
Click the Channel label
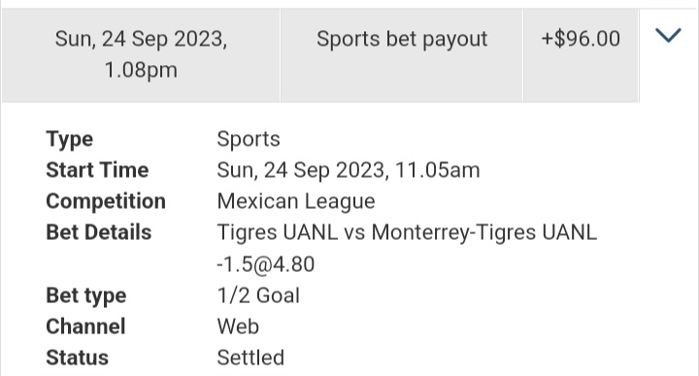85,326
